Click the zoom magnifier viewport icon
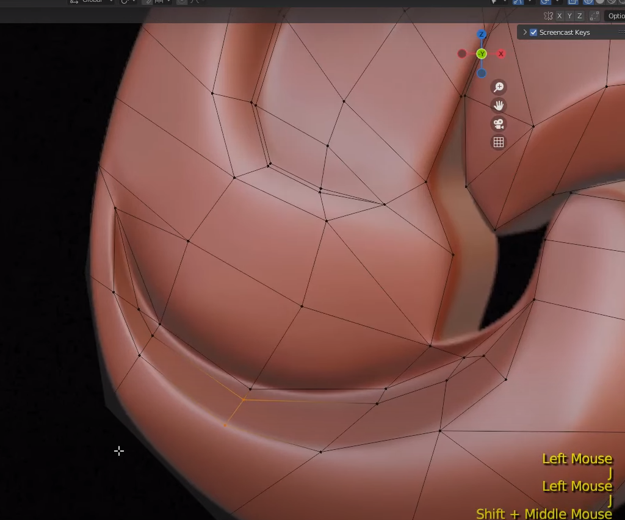 499,87
